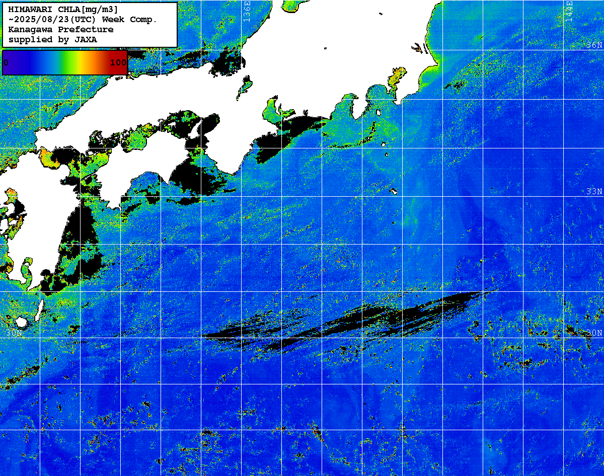Click the '136E' longitude label
Image resolution: width=604 pixels, height=476 pixels.
pos(247,11)
